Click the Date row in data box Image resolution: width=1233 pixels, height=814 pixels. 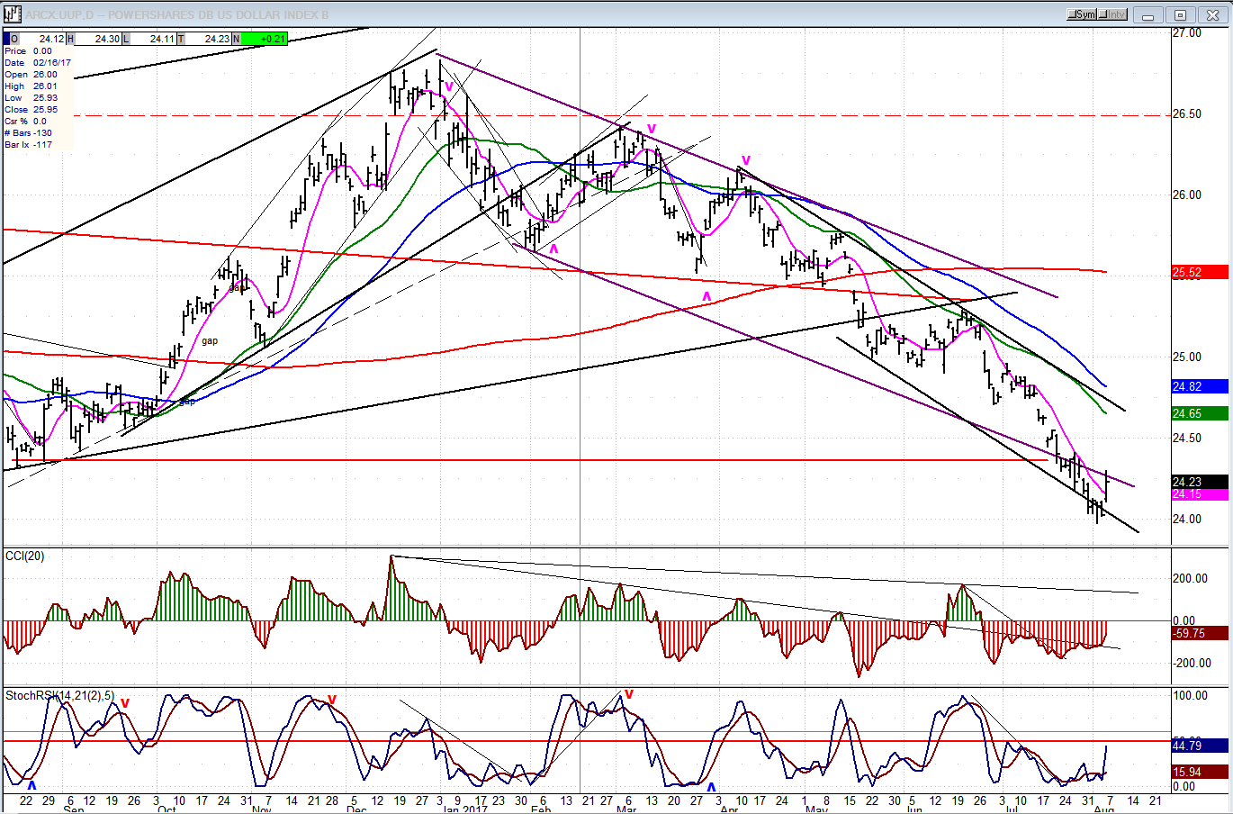tap(36, 63)
